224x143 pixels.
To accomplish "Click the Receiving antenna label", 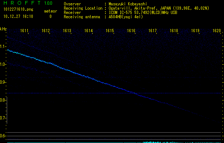I will coord(82,17).
